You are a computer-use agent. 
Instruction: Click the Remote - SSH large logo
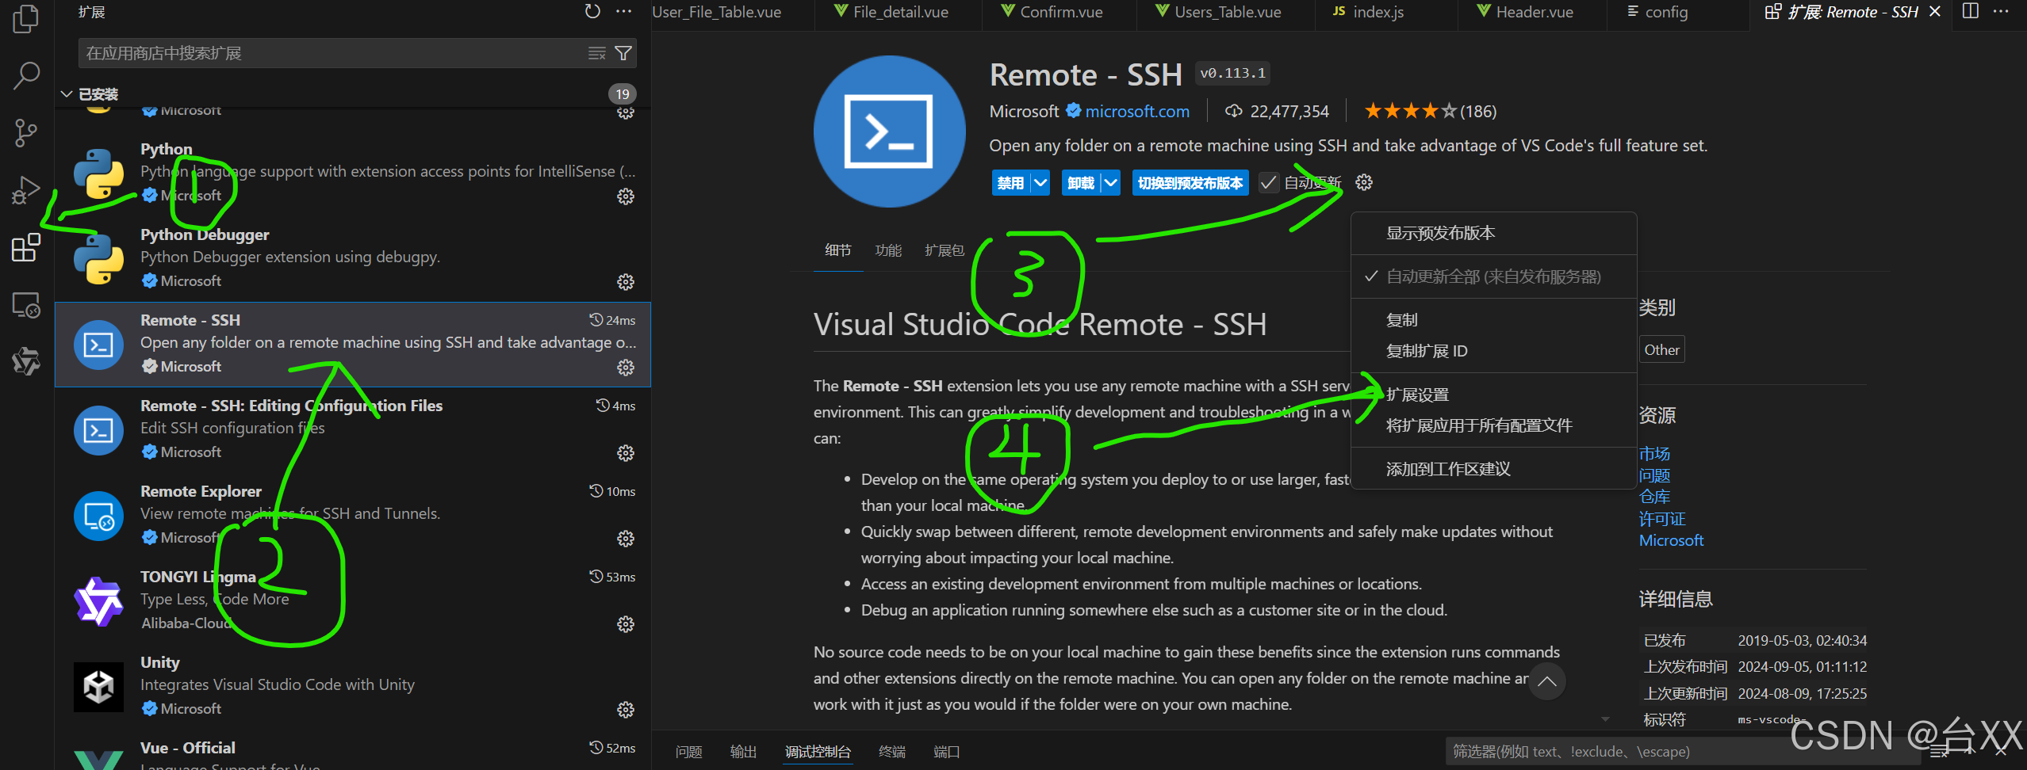tap(889, 132)
